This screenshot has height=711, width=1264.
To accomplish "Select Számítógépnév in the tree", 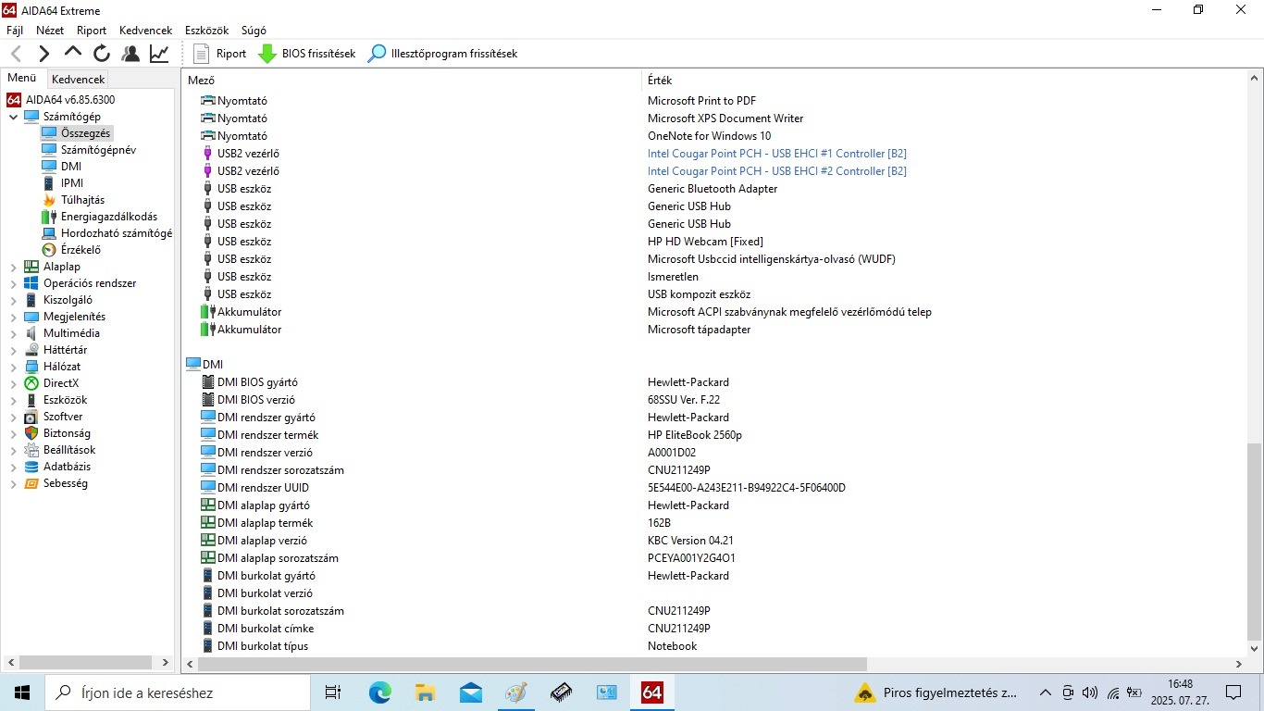I will (98, 150).
